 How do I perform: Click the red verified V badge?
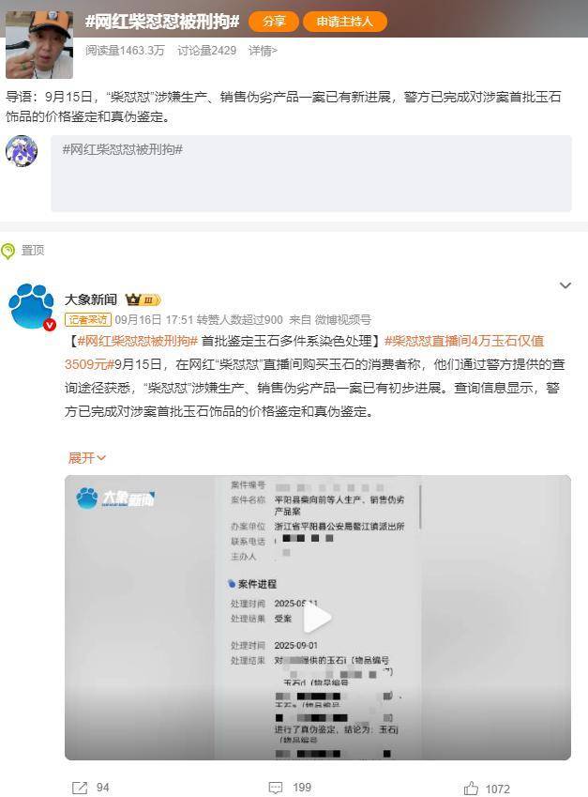click(x=50, y=325)
